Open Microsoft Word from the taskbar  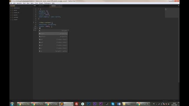click(119, 104)
